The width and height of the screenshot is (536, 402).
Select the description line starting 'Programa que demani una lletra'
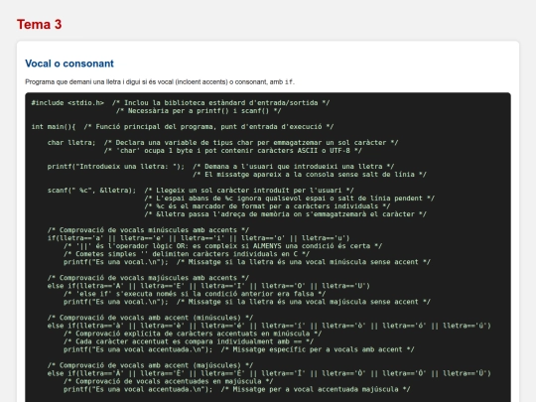coord(160,82)
